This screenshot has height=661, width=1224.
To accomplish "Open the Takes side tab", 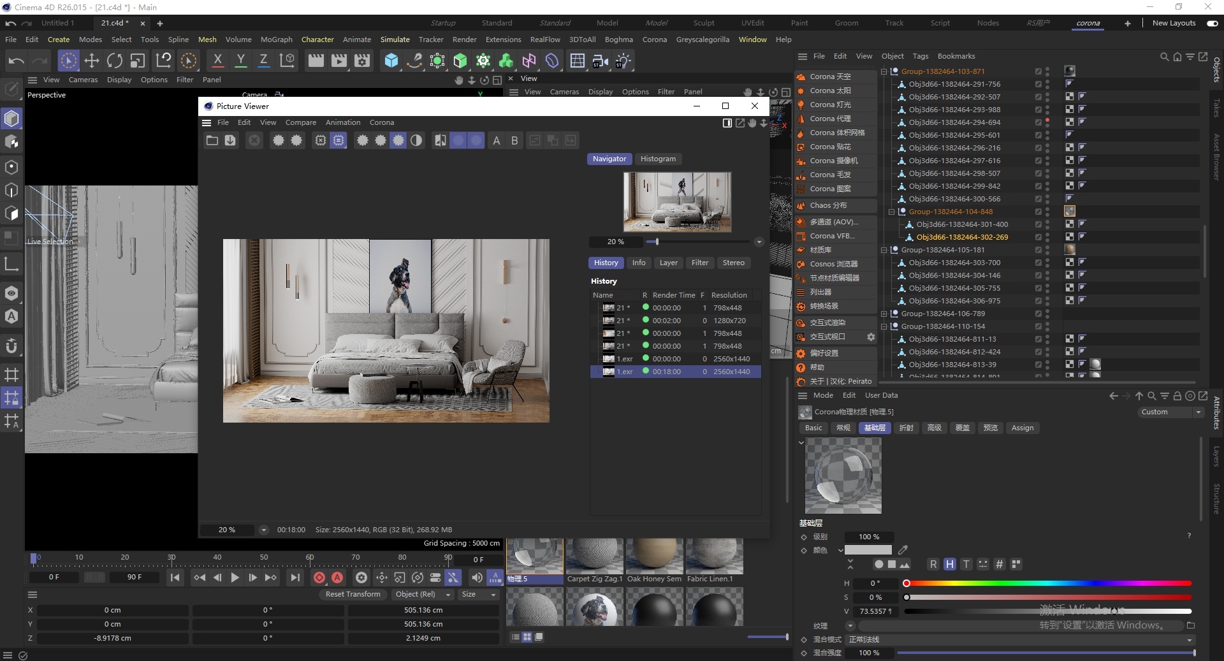I will click(x=1216, y=108).
